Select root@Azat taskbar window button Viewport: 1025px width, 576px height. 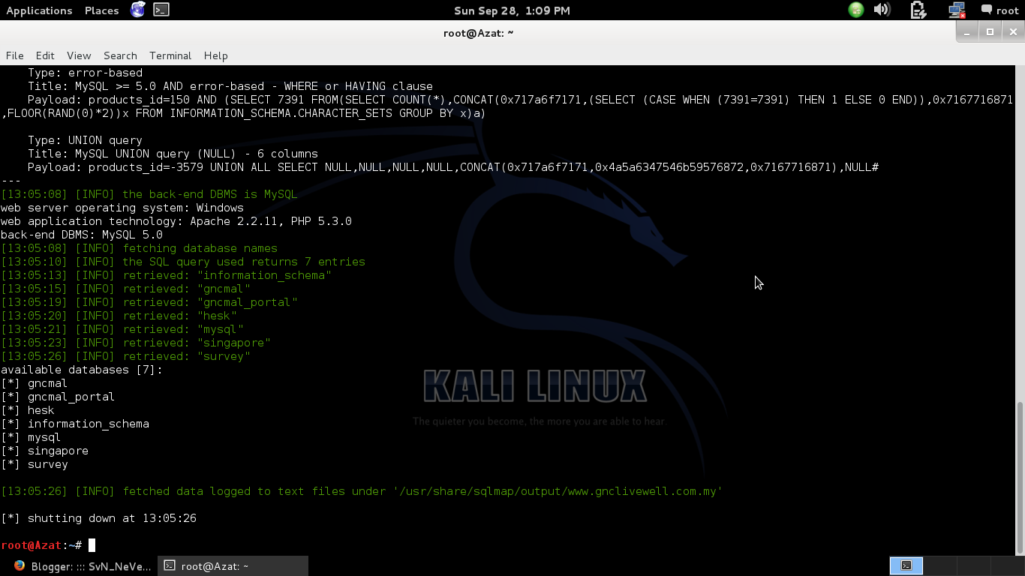point(233,566)
